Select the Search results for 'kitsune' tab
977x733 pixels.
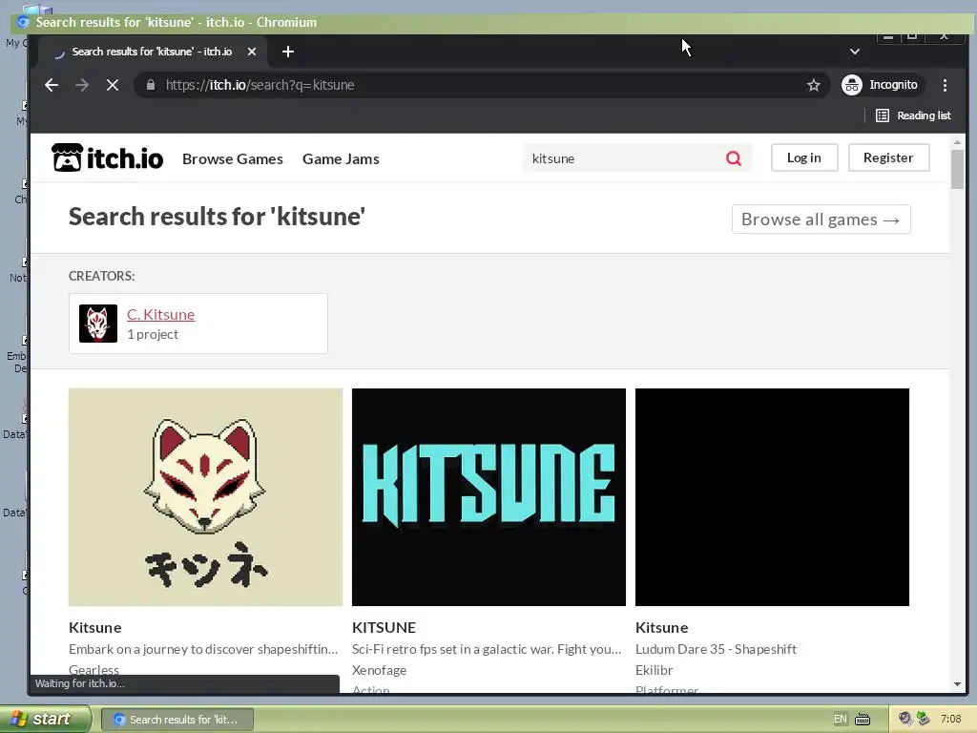coord(152,52)
